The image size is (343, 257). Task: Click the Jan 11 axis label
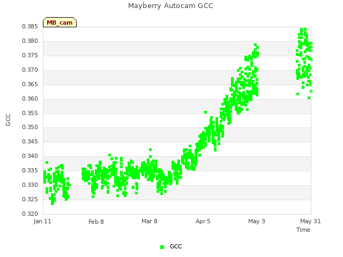[42, 221]
